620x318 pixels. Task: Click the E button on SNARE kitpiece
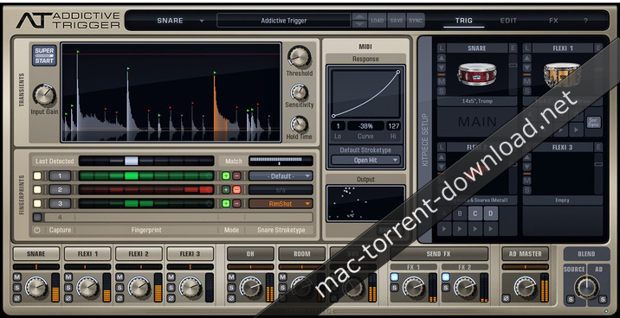click(513, 48)
